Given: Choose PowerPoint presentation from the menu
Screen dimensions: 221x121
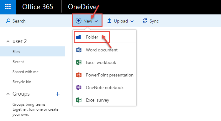Looking at the screenshot, I should tap(104, 75).
